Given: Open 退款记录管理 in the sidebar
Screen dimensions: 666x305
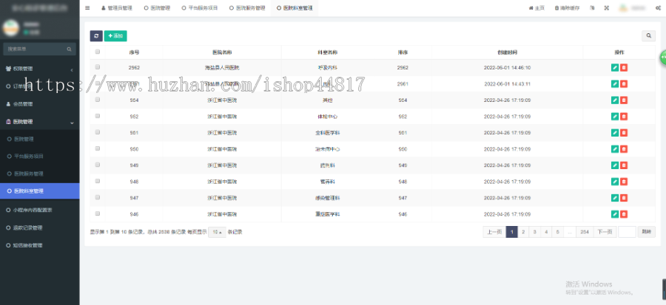Looking at the screenshot, I should tap(39, 227).
